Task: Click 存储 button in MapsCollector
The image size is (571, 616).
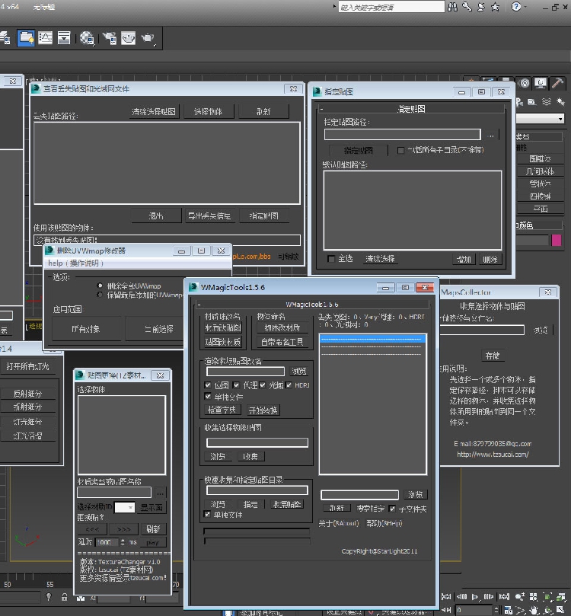Action: click(x=492, y=356)
